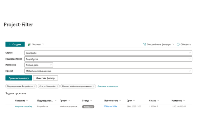Click the Очистить все фильтры link
Viewport: 197px width, 131px height.
[x=108, y=86]
